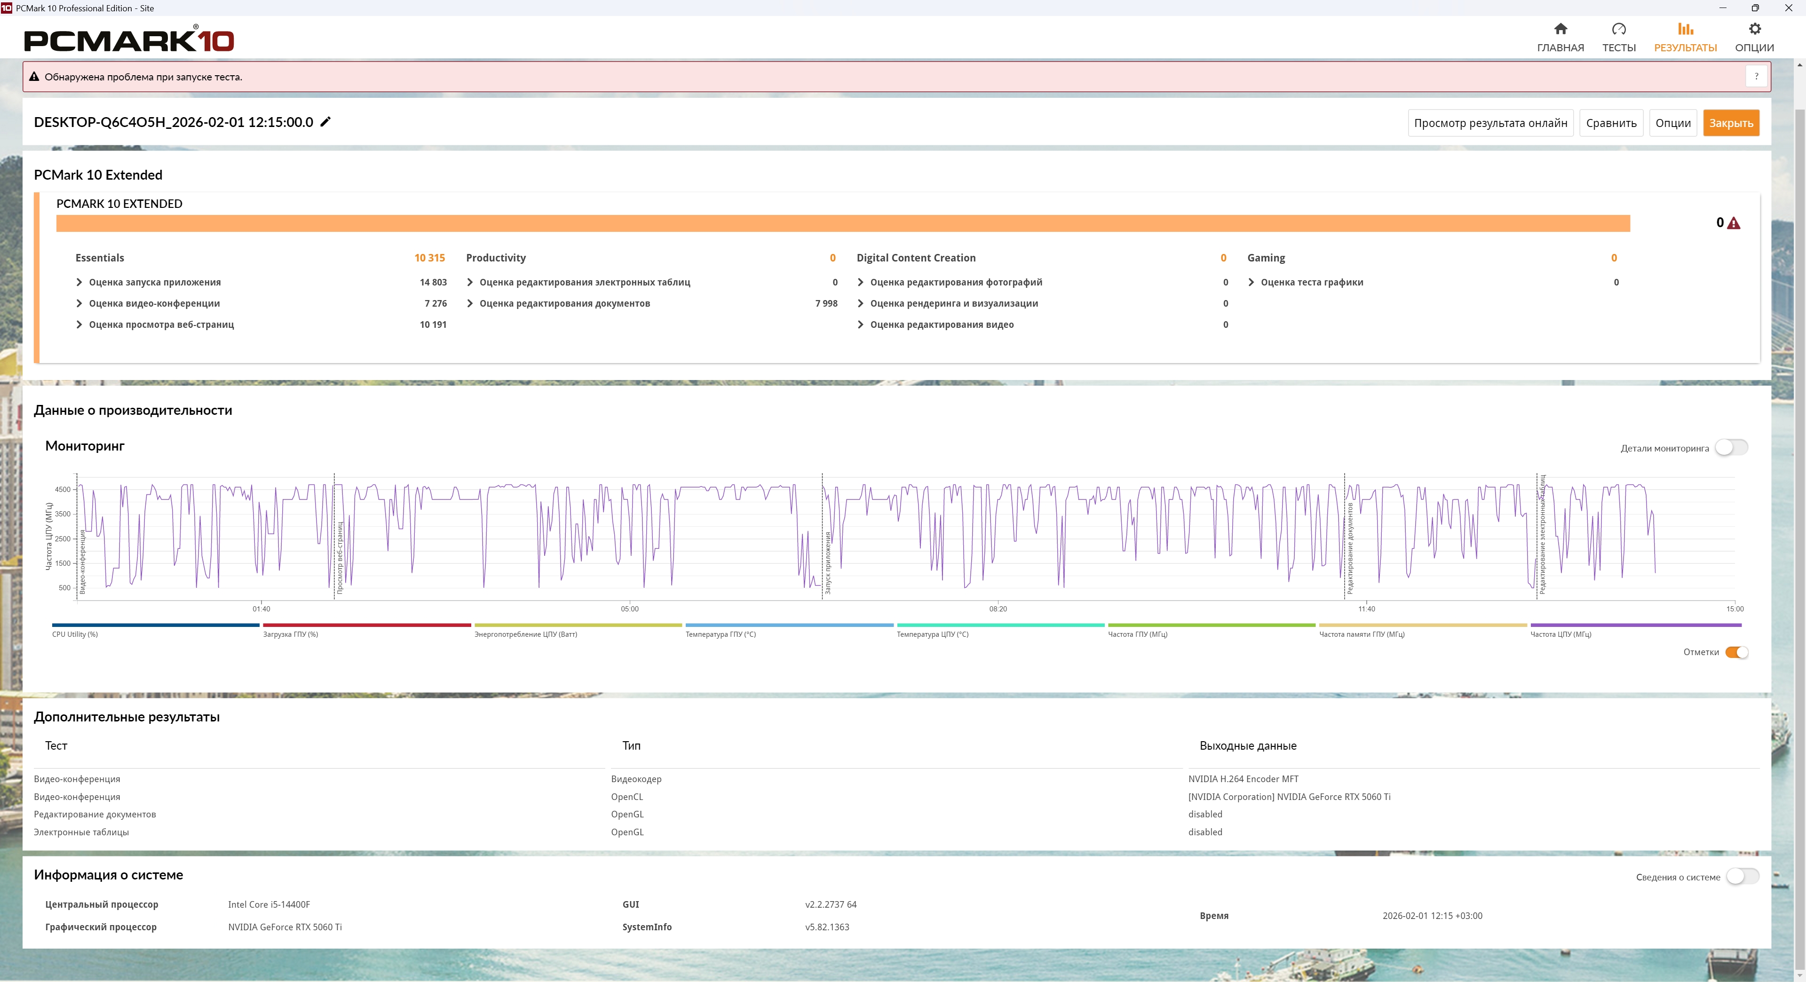Click the Results bar chart icon
Screen dimensions: 1806x982
click(x=1685, y=30)
